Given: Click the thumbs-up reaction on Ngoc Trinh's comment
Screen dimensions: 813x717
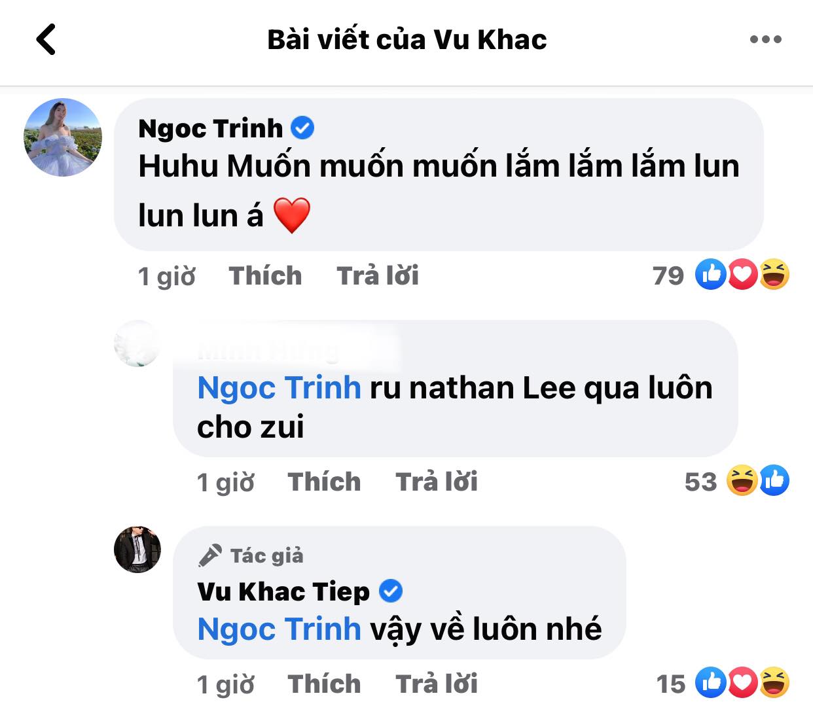Looking at the screenshot, I should (711, 276).
